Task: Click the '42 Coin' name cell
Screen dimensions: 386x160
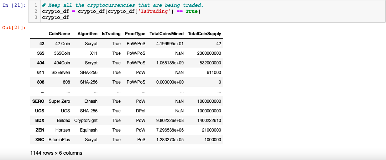Action: click(x=63, y=43)
